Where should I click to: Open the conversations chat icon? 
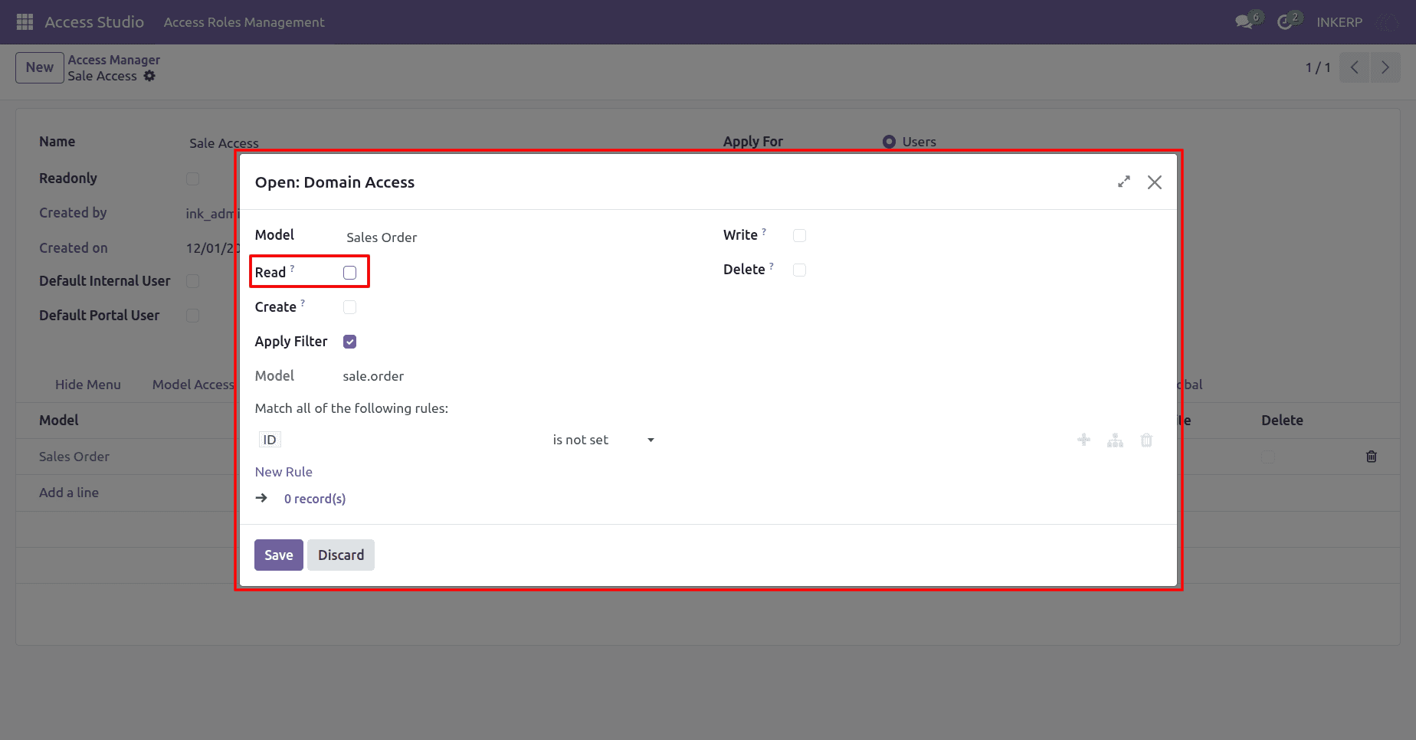pyautogui.click(x=1244, y=22)
